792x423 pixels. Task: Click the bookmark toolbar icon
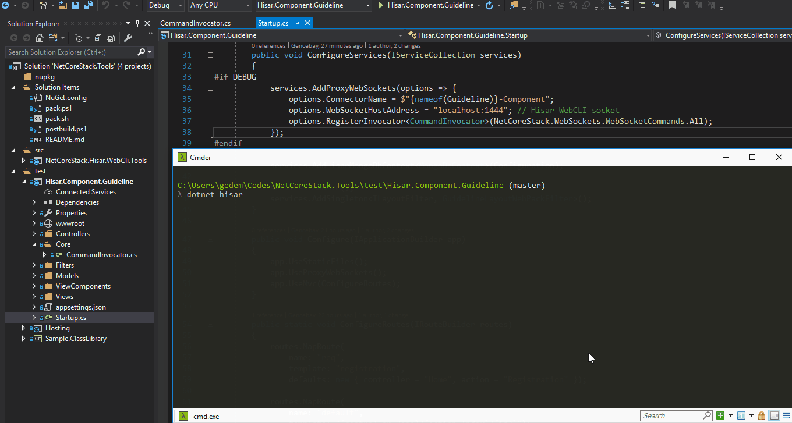(x=672, y=5)
